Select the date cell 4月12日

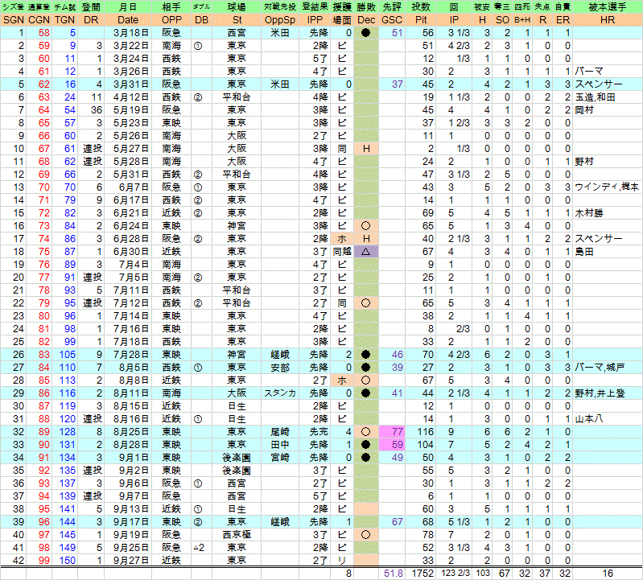[x=131, y=97]
